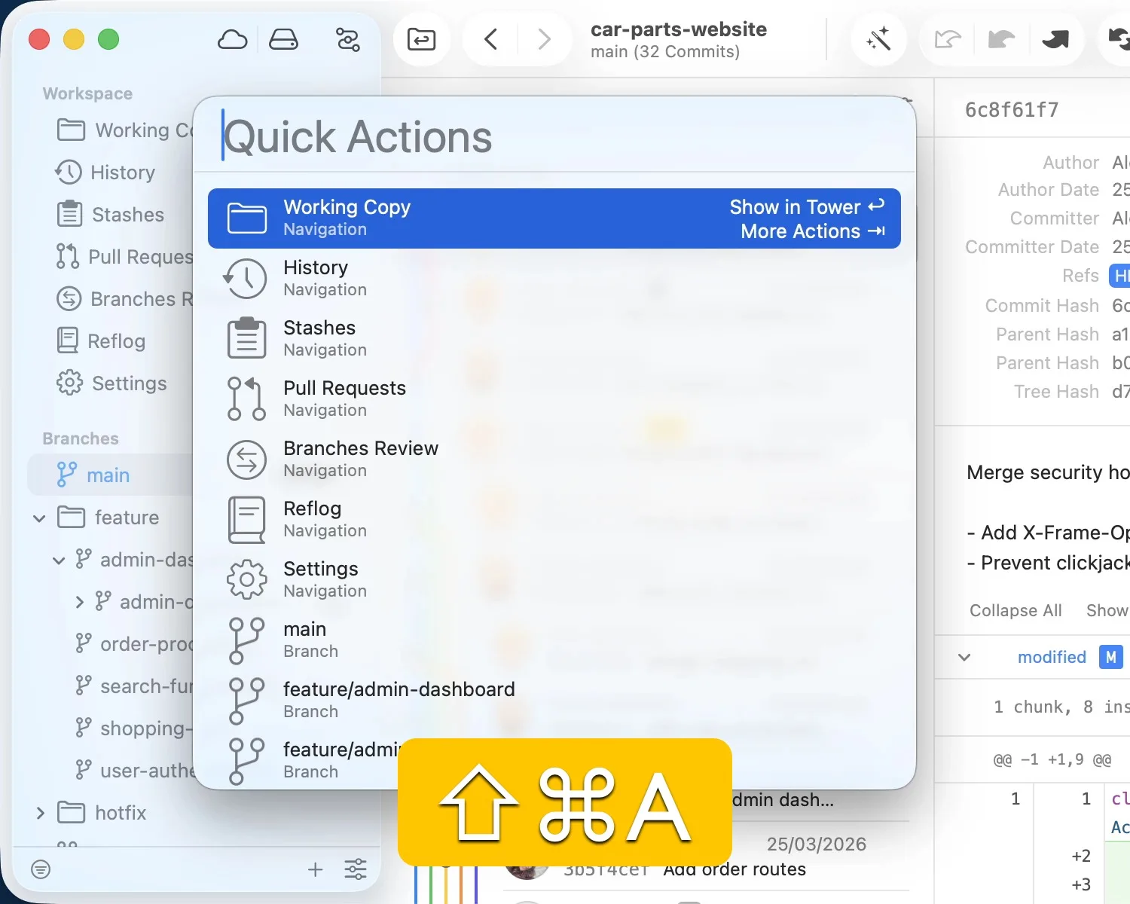Select feature/admin-dashboard branch quick action
The width and height of the screenshot is (1130, 904).
tap(554, 701)
